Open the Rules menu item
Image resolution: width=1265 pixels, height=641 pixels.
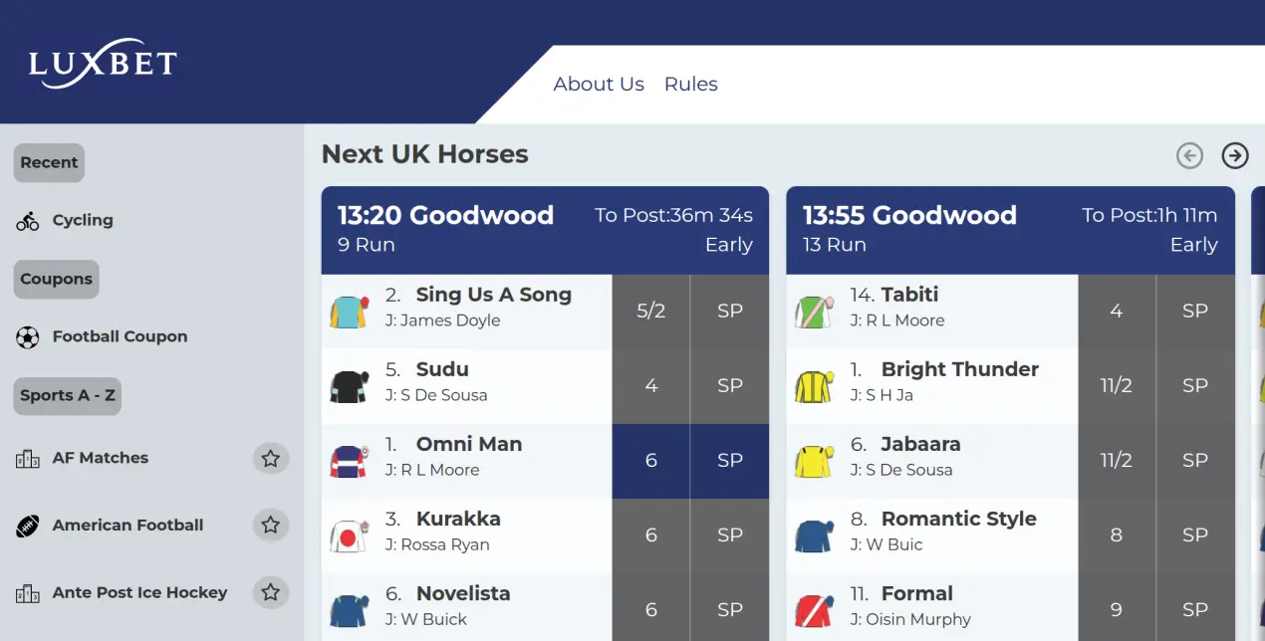[691, 85]
